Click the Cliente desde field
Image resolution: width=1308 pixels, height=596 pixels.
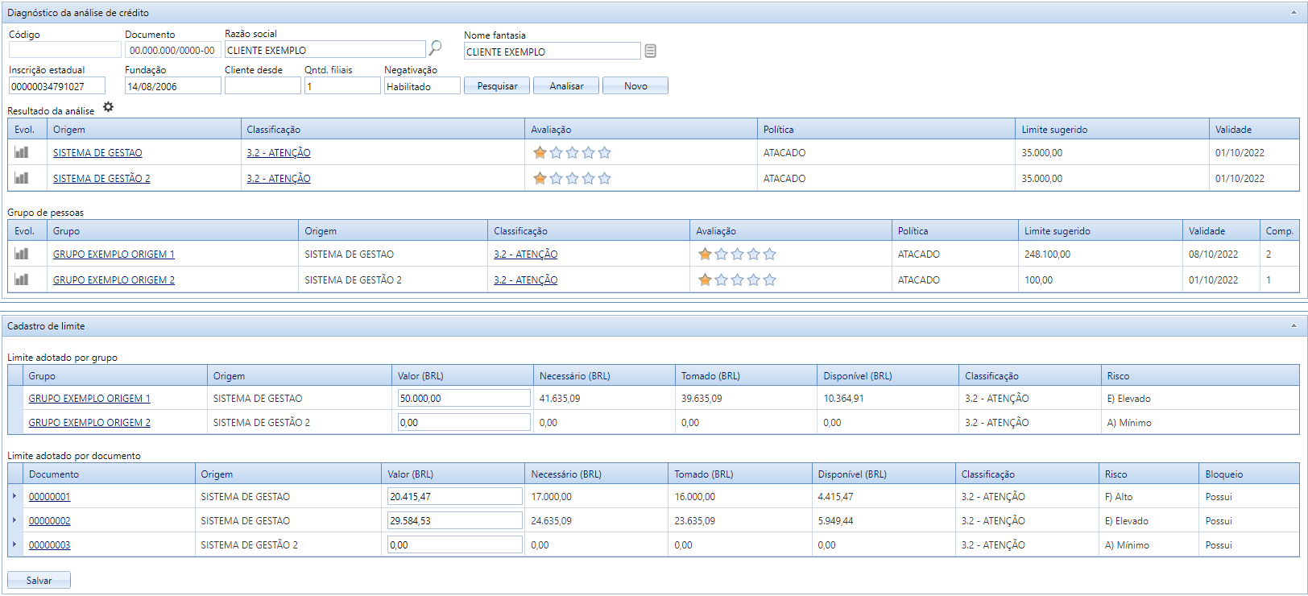pos(263,86)
